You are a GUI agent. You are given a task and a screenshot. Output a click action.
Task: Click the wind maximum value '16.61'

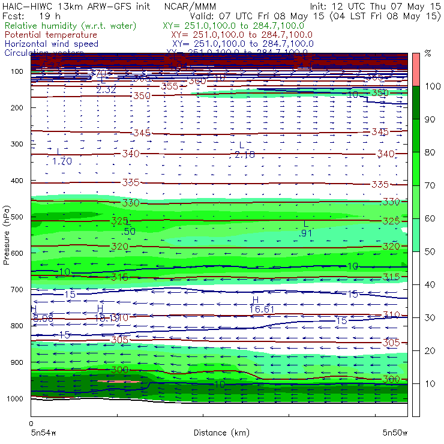262,309
